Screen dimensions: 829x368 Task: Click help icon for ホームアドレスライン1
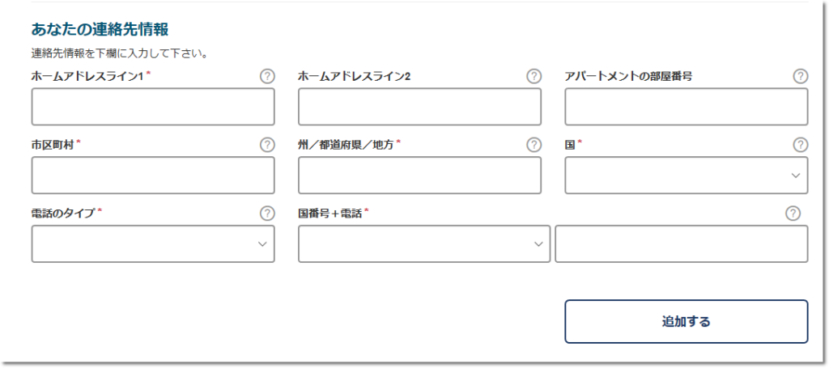267,77
